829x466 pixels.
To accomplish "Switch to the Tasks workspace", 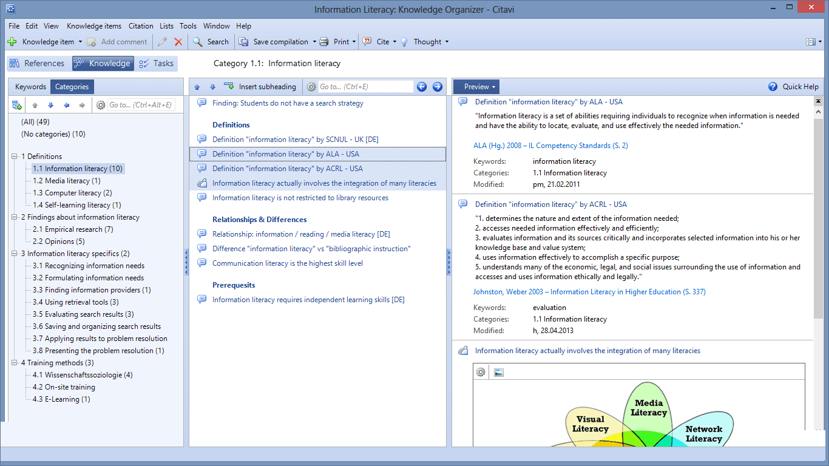I will (x=157, y=64).
